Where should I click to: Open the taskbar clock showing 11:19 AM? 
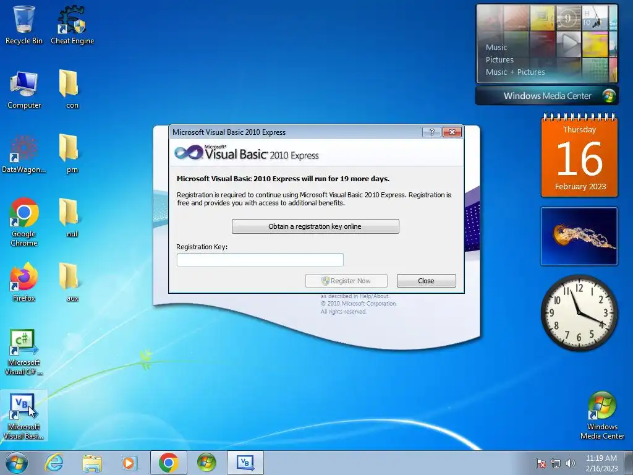601,463
